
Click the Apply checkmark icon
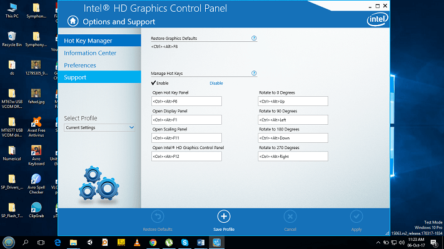356,217
